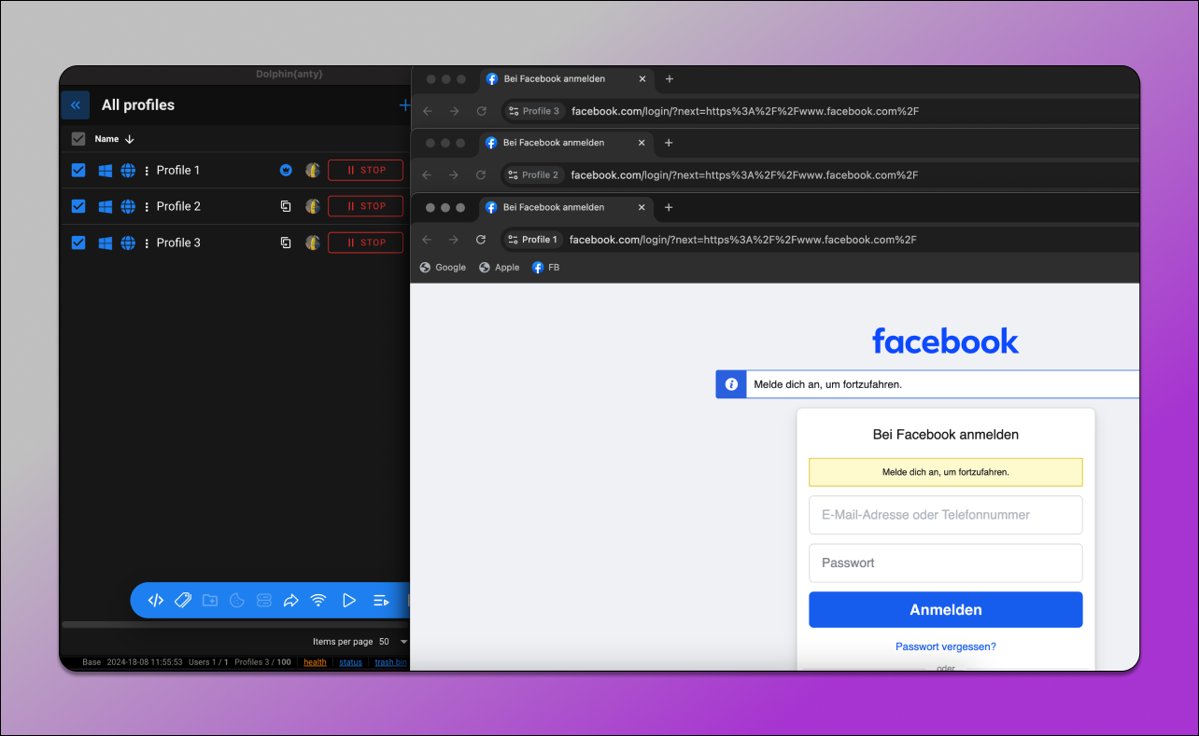
Task: Click the info icon beside the Melde dich an banner
Action: coord(731,384)
